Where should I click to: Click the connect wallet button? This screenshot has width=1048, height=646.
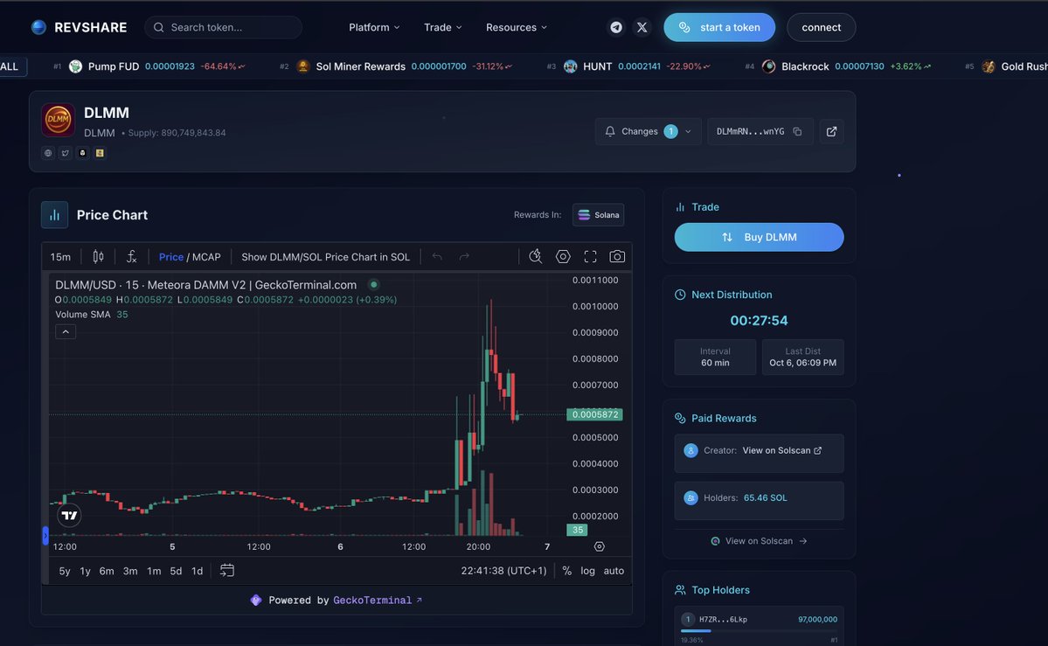click(821, 27)
